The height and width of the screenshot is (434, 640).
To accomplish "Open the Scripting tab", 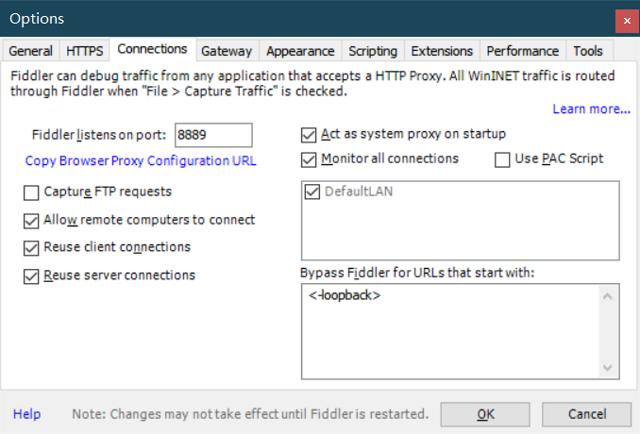I will (x=373, y=51).
